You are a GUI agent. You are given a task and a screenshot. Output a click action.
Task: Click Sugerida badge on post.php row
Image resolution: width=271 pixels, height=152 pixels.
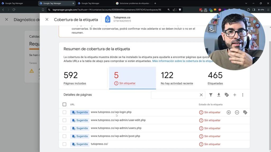[x=80, y=136]
